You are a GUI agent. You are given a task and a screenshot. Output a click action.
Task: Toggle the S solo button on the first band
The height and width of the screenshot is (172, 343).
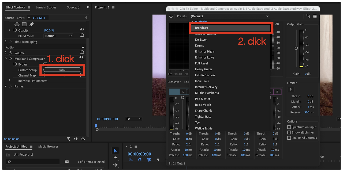click(x=183, y=92)
